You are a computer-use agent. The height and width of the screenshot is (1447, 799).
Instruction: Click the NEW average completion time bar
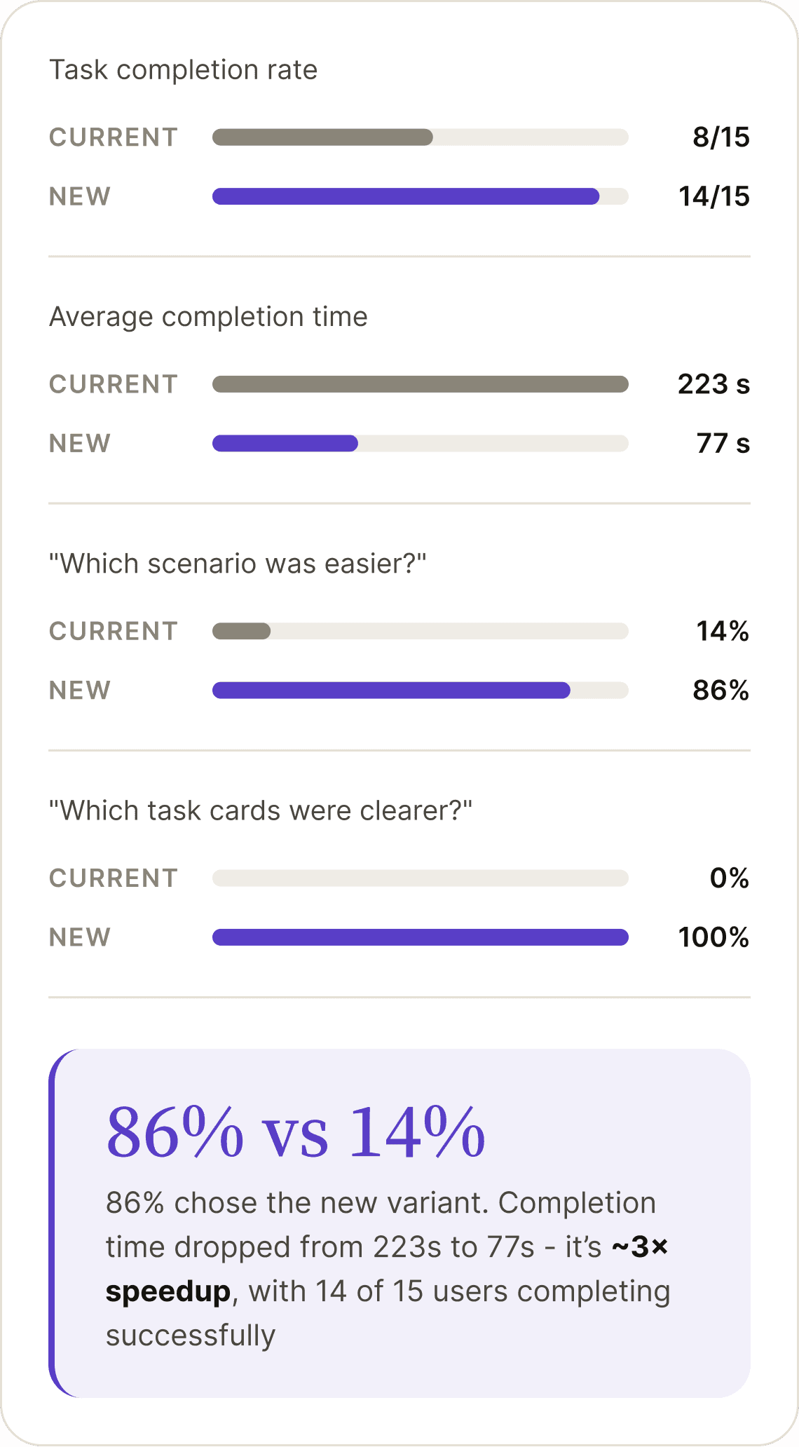[x=421, y=443]
